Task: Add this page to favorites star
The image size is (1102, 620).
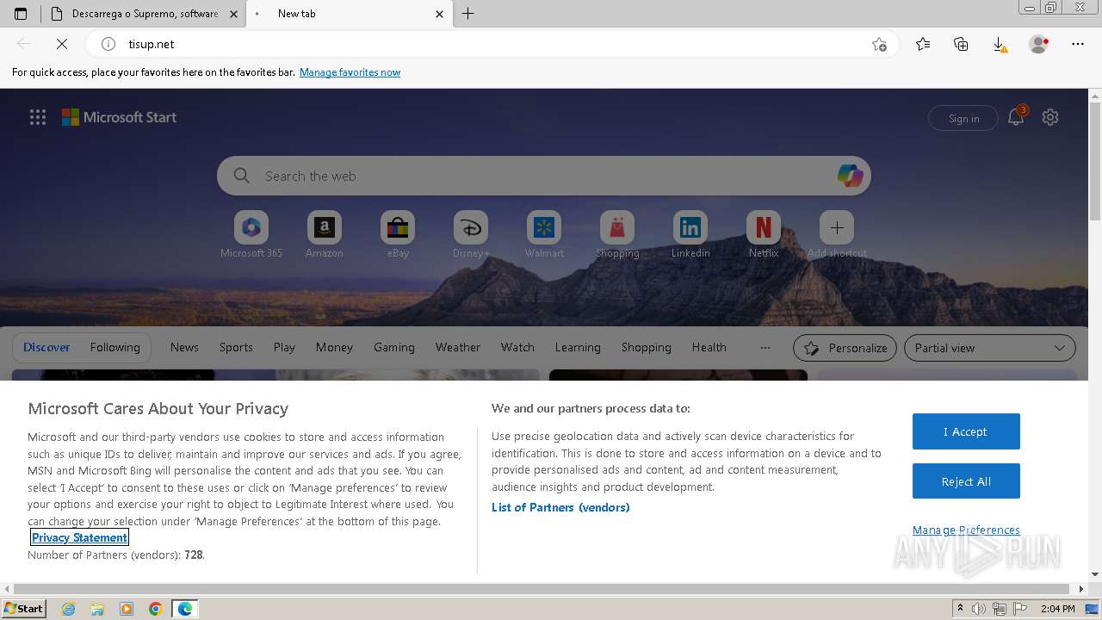Action: coord(879,44)
